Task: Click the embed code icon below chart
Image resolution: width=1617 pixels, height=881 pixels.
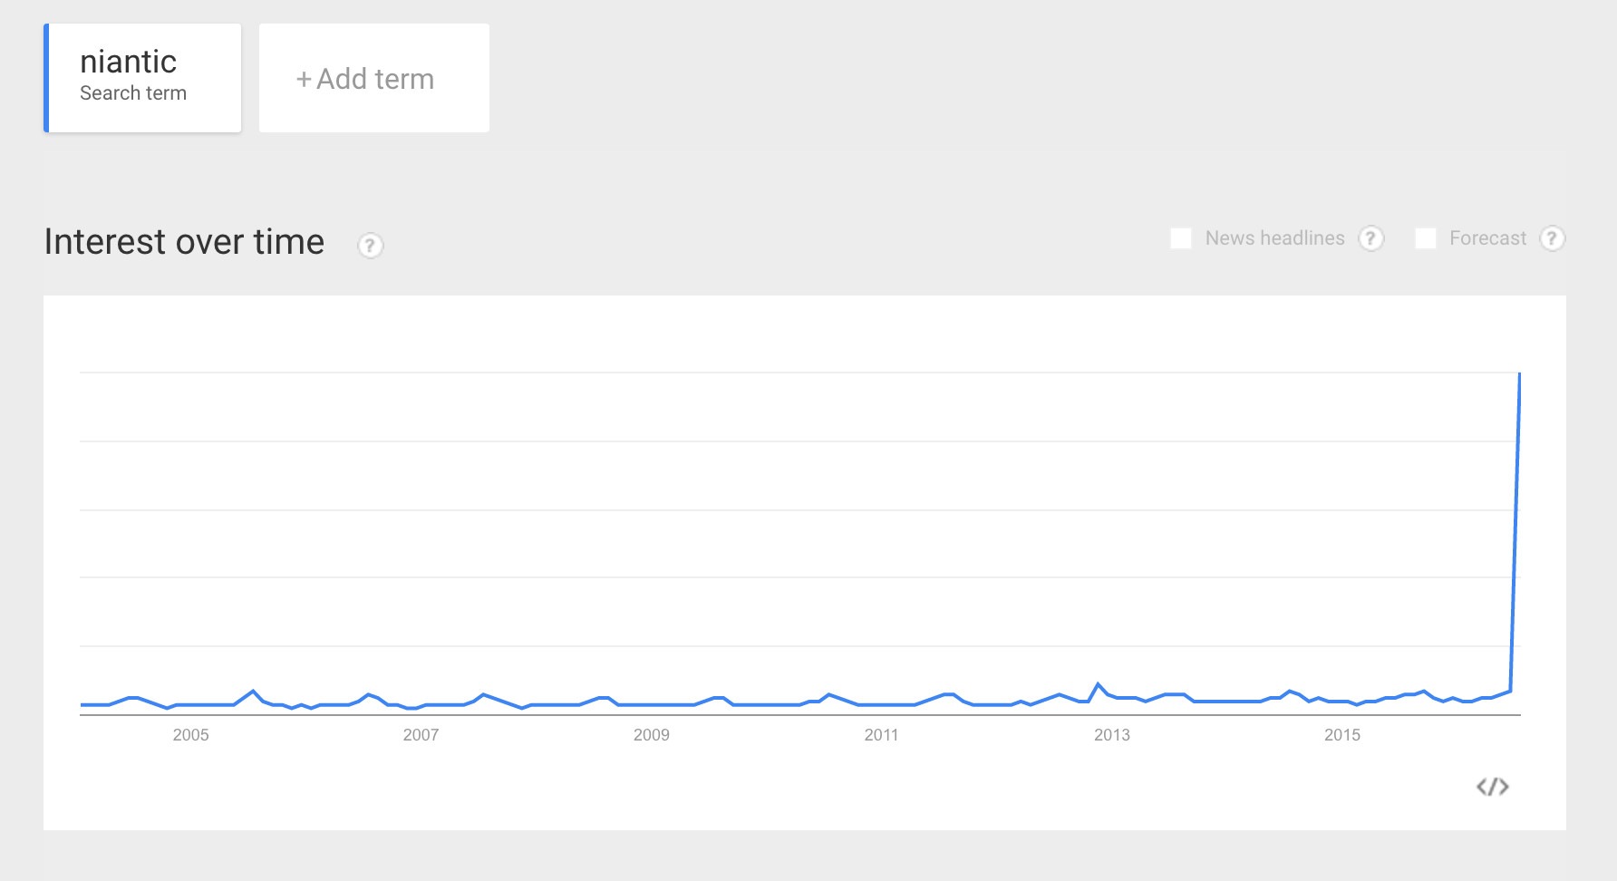Action: pos(1492,787)
